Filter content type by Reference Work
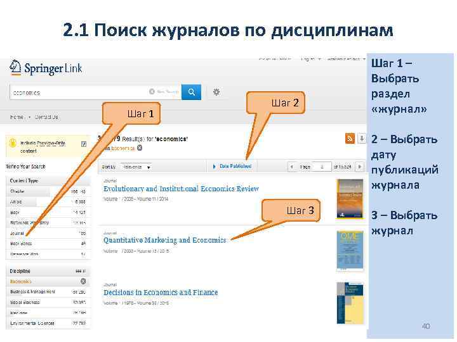The height and width of the screenshot is (342, 457). click(48, 254)
